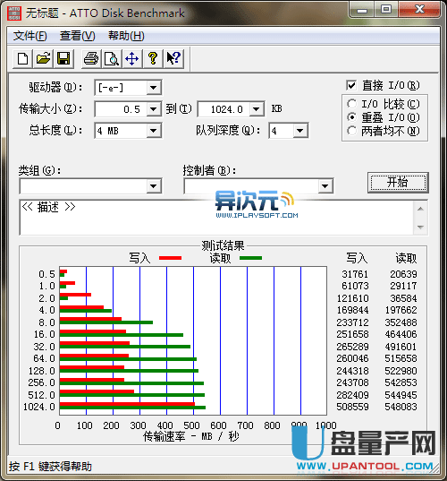Select the I/O 比较 radio button
This screenshot has height=481, width=447.
pos(351,104)
